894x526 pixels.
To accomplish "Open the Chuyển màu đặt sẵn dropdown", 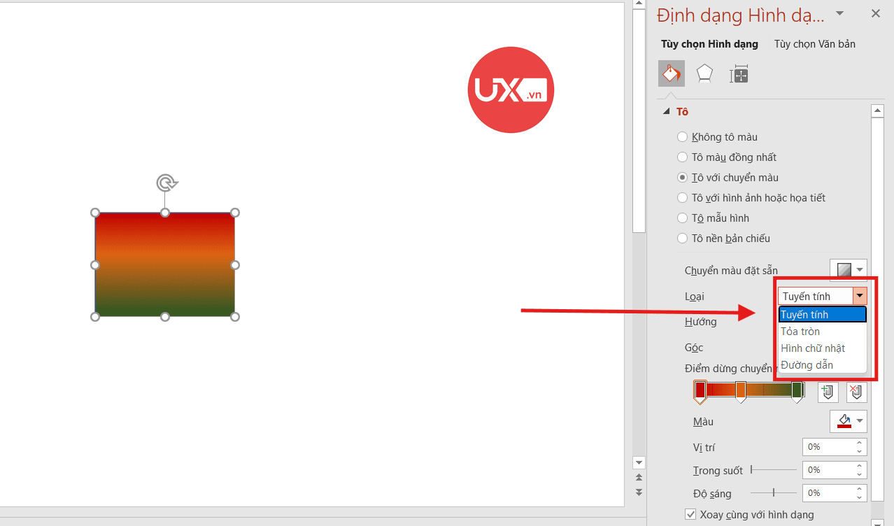I will pos(849,270).
